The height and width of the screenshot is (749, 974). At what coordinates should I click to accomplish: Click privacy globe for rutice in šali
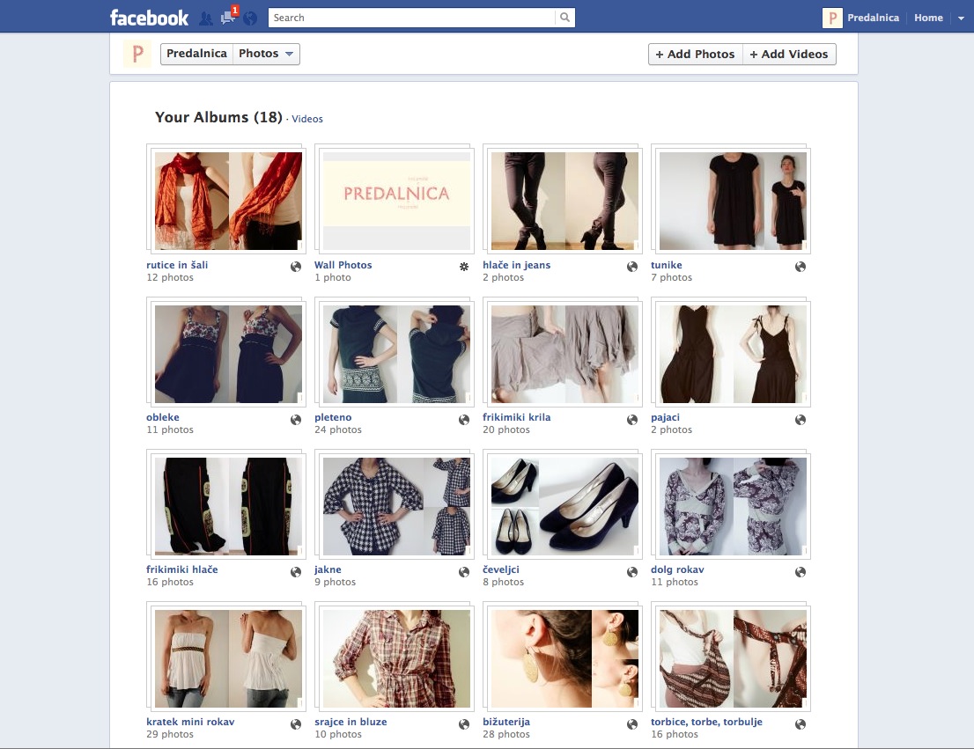point(296,267)
